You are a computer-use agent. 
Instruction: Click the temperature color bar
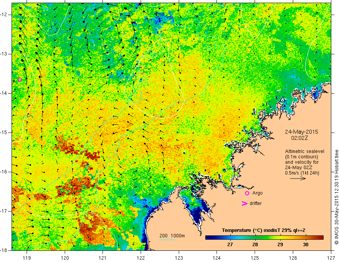click(264, 238)
